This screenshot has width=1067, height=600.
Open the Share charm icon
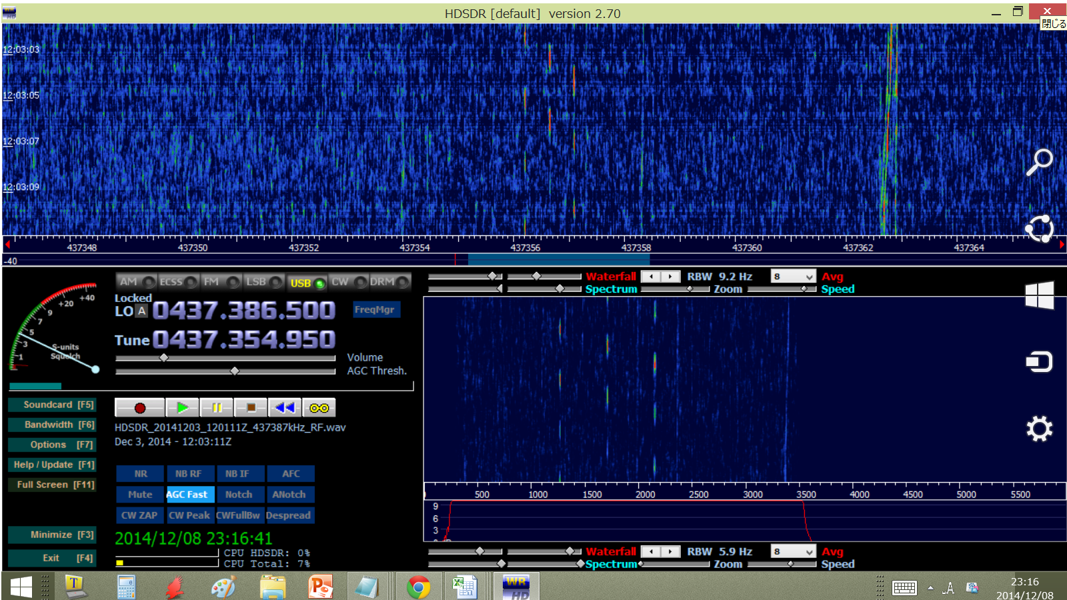pyautogui.click(x=1039, y=229)
